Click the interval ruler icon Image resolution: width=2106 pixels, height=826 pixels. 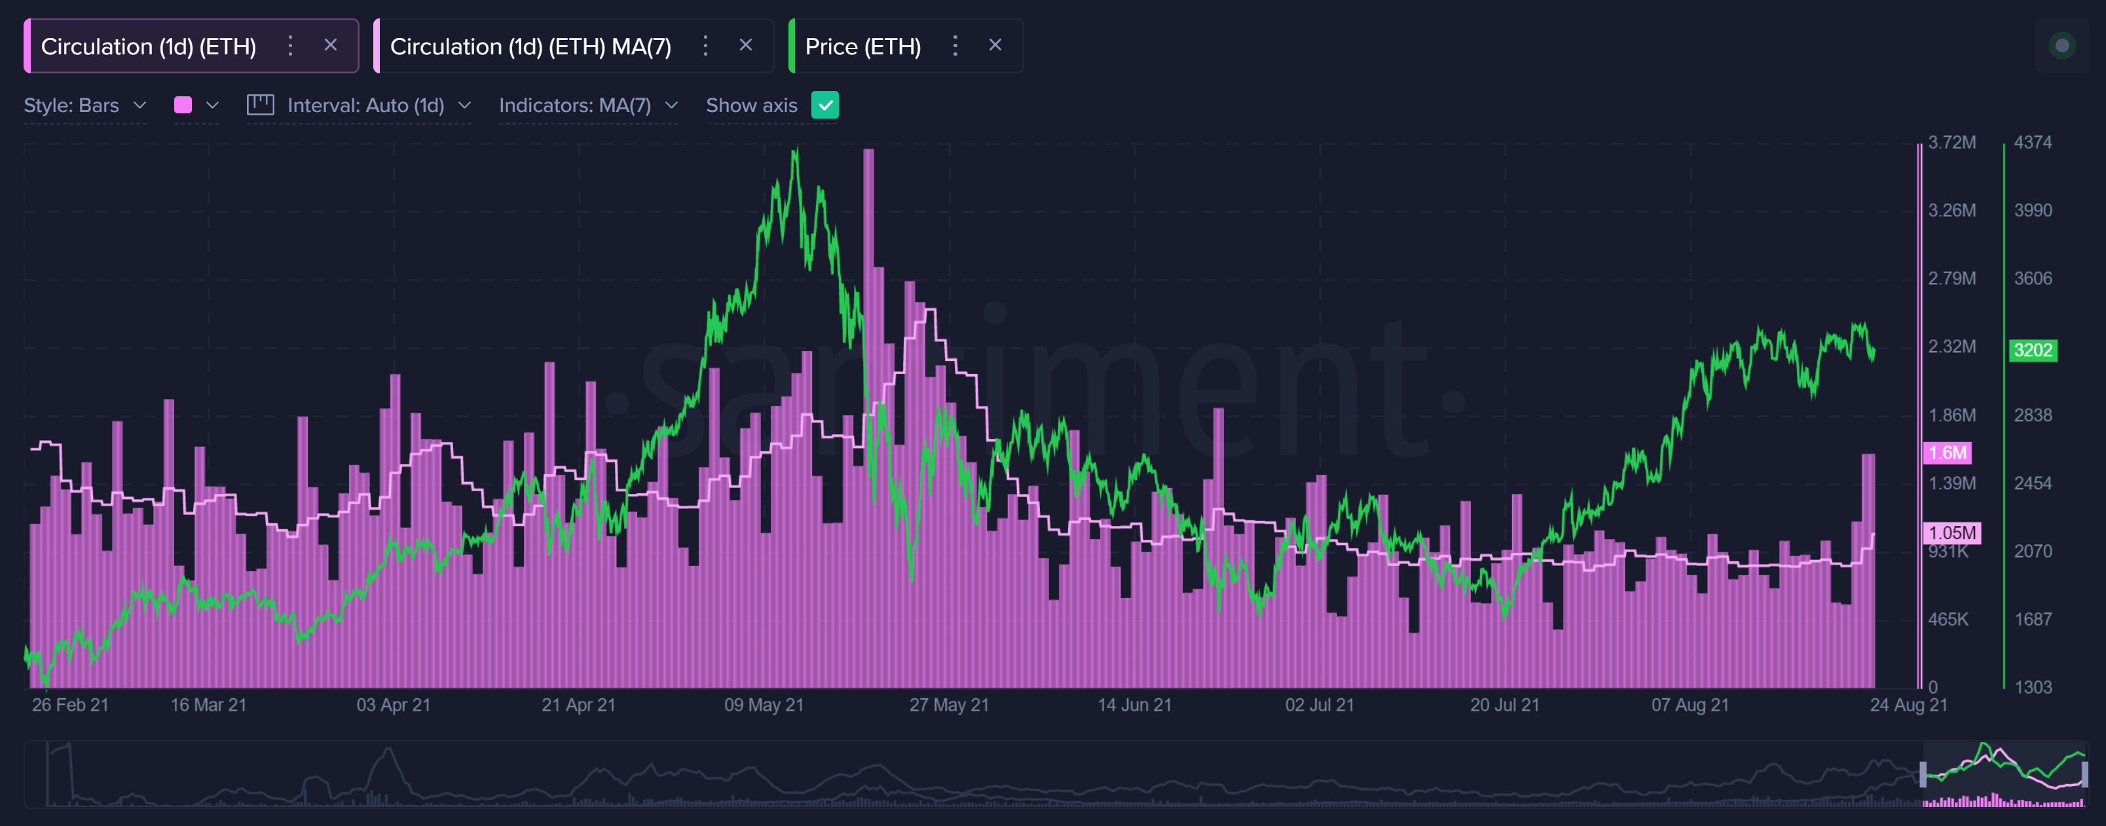pyautogui.click(x=260, y=105)
